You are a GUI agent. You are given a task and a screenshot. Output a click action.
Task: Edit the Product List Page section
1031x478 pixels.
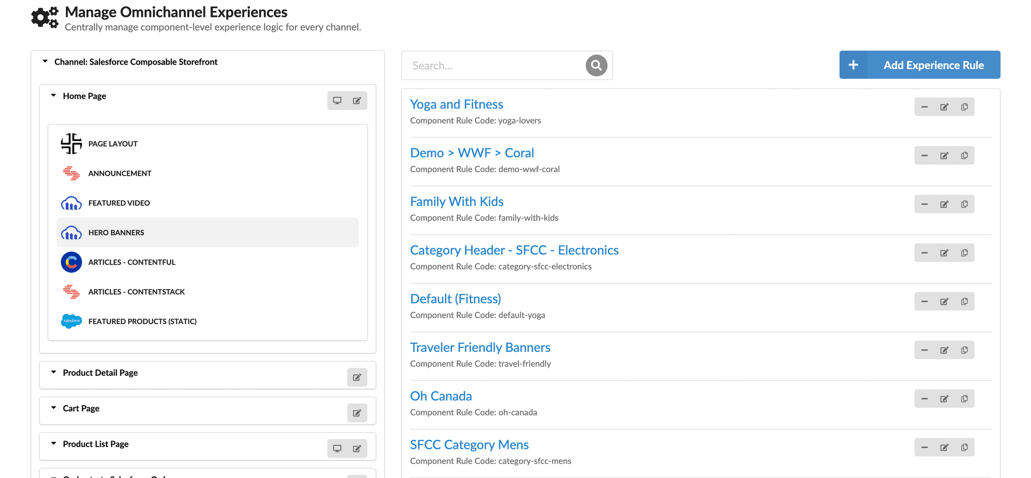coord(357,448)
